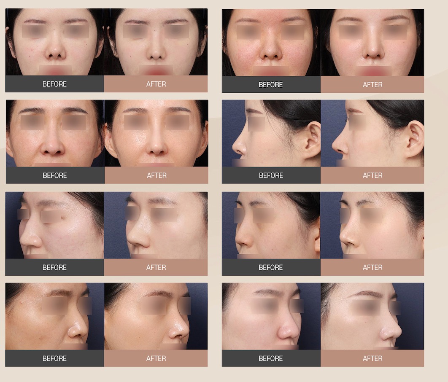
Task: Open the top-right pair's BEFORE frontal photo
Action: click(x=271, y=43)
